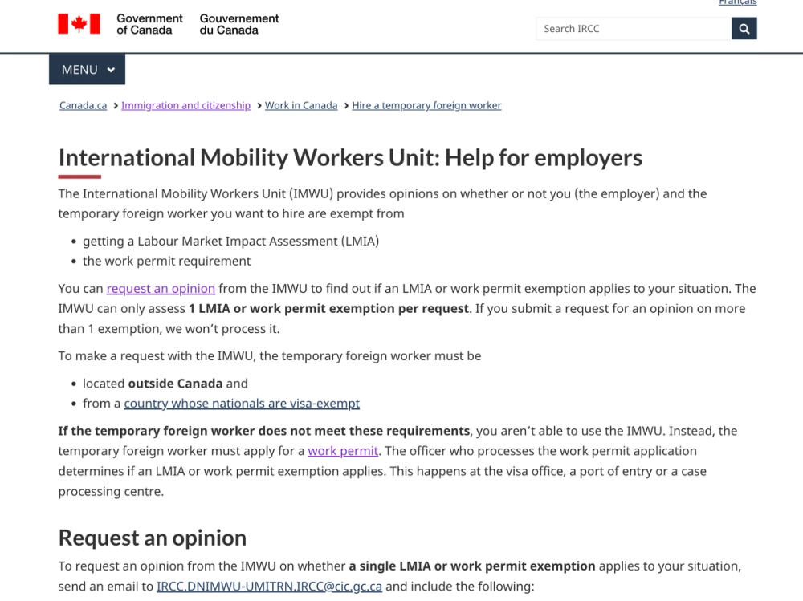This screenshot has height=601, width=803.
Task: Expand the MENU dropdown
Action: point(87,69)
